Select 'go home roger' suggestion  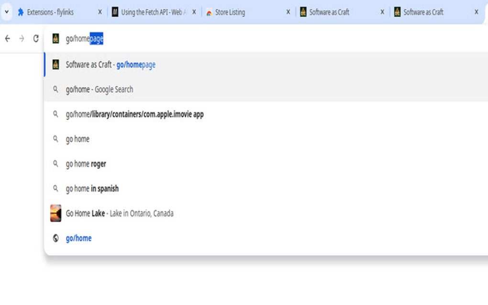click(86, 164)
